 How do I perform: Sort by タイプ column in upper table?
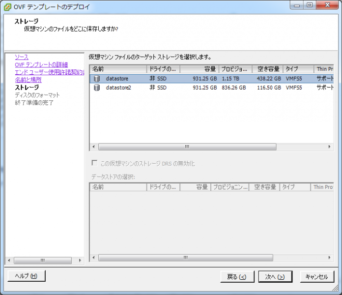click(x=299, y=69)
